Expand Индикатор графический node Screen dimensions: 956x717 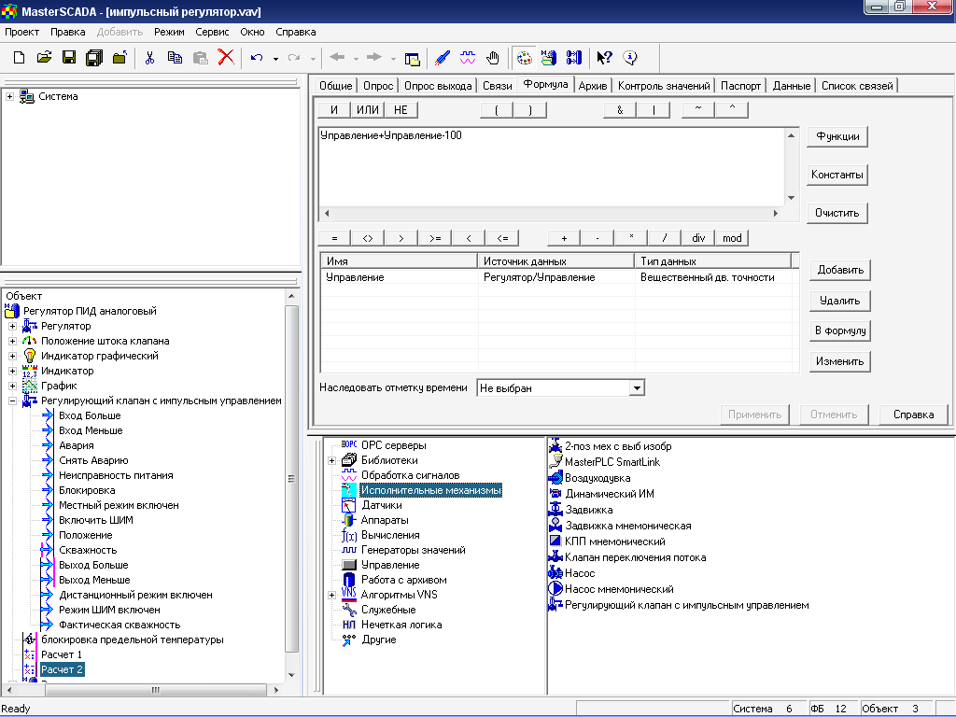[x=12, y=356]
